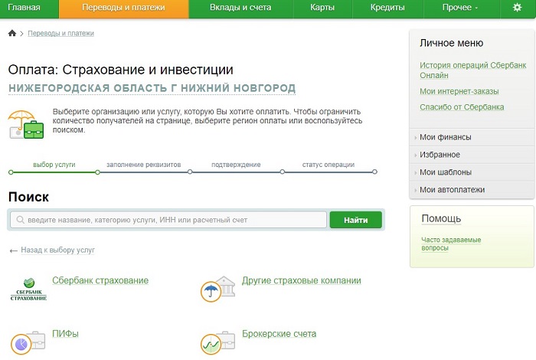The width and height of the screenshot is (536, 360).
Task: Click the back arrow near Назад к выбору услуг
Action: tap(13, 250)
